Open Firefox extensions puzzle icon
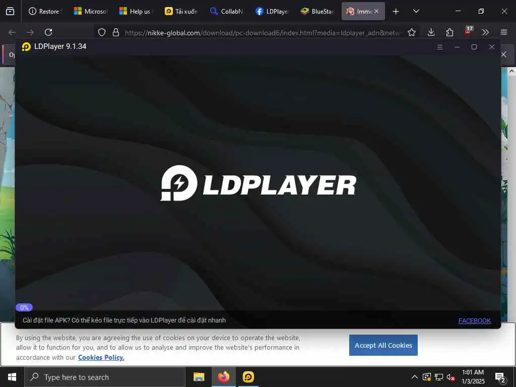Image resolution: width=516 pixels, height=387 pixels. click(x=449, y=32)
